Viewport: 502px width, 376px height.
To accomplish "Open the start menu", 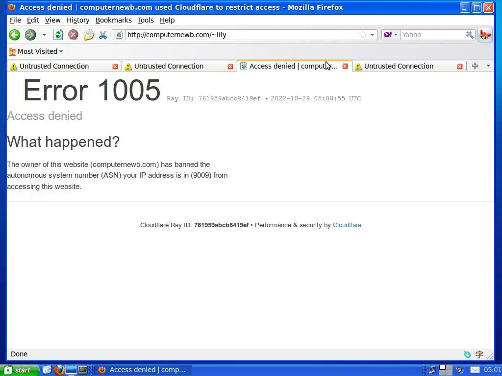I will [x=19, y=370].
